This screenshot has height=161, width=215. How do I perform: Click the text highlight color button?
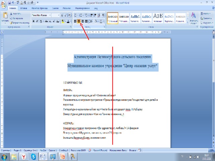coord(63,21)
